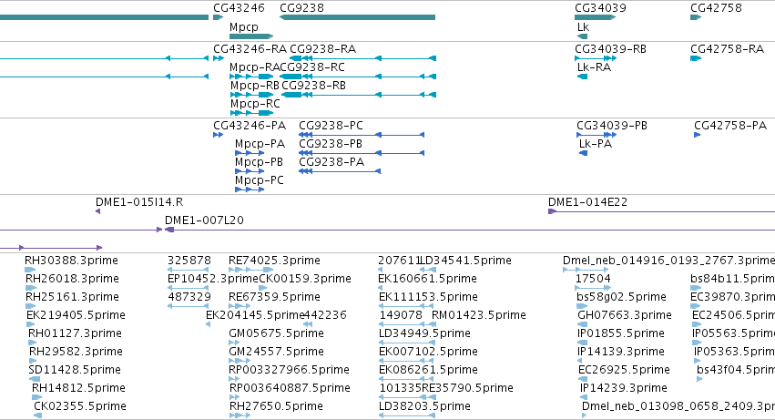Click protein Mpcp-PA label

(x=260, y=144)
